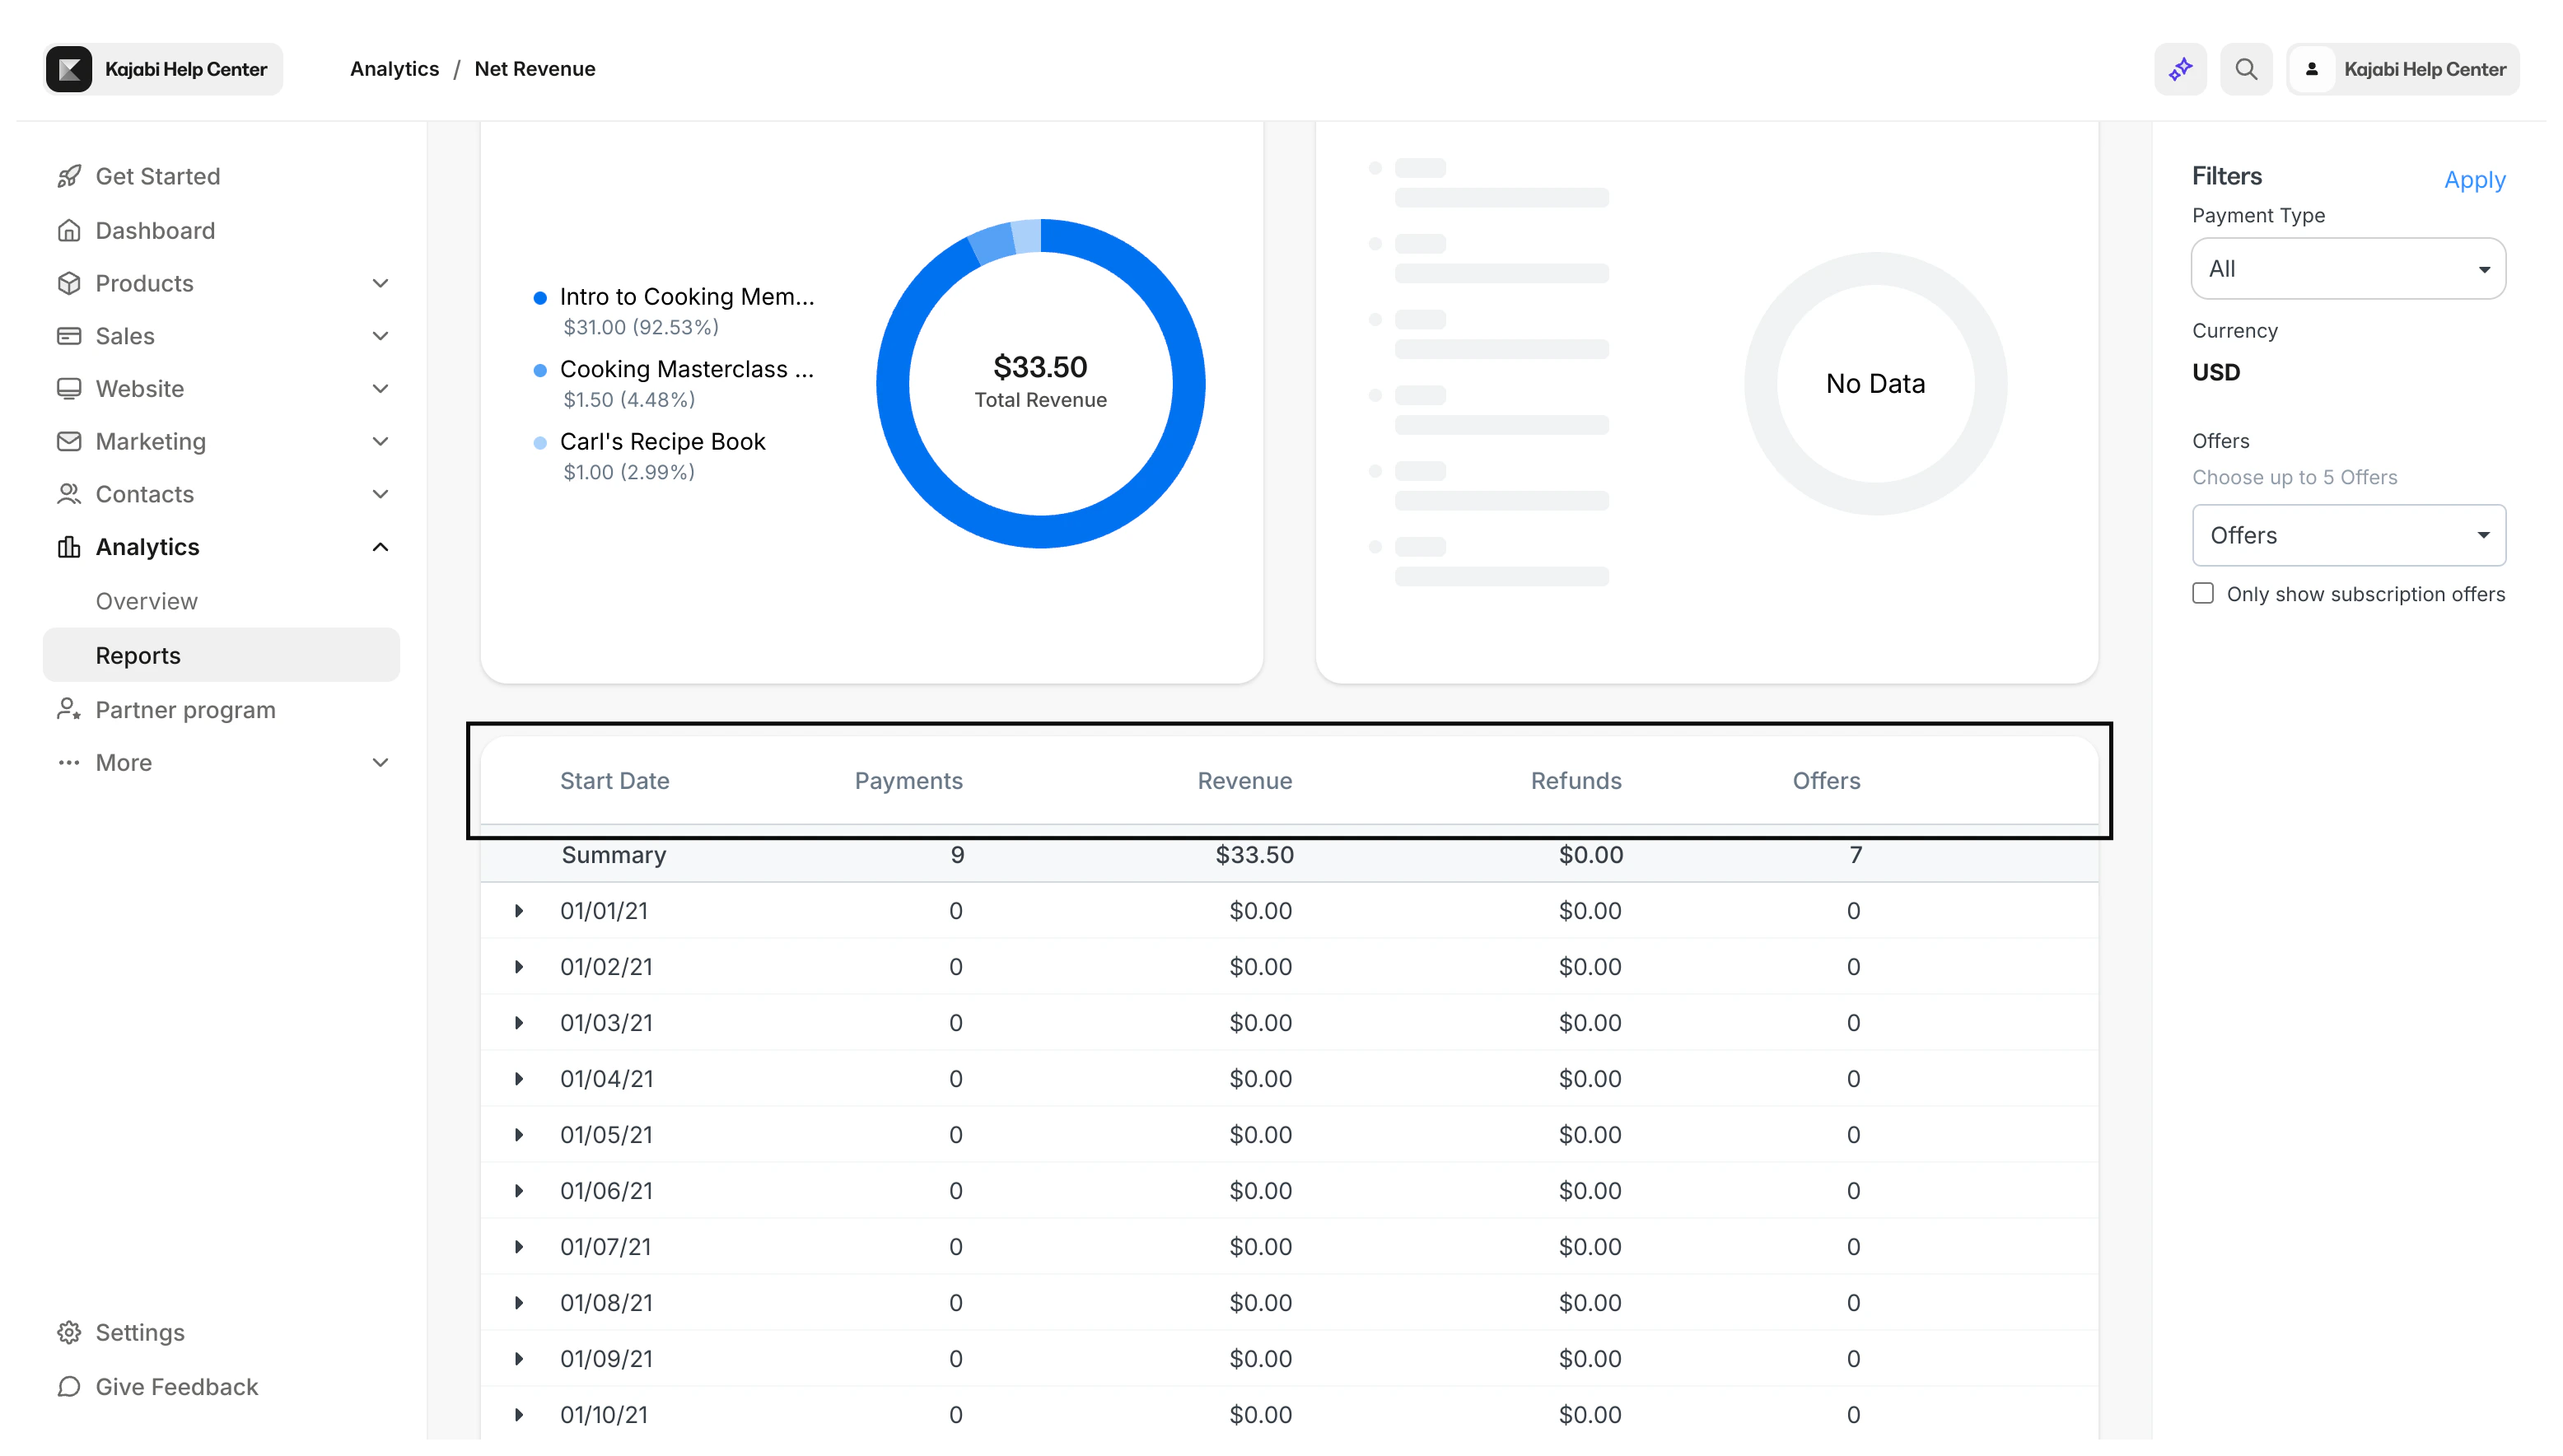Viewport: 2563px width, 1456px height.
Task: Click the Apply filters link
Action: (2475, 180)
